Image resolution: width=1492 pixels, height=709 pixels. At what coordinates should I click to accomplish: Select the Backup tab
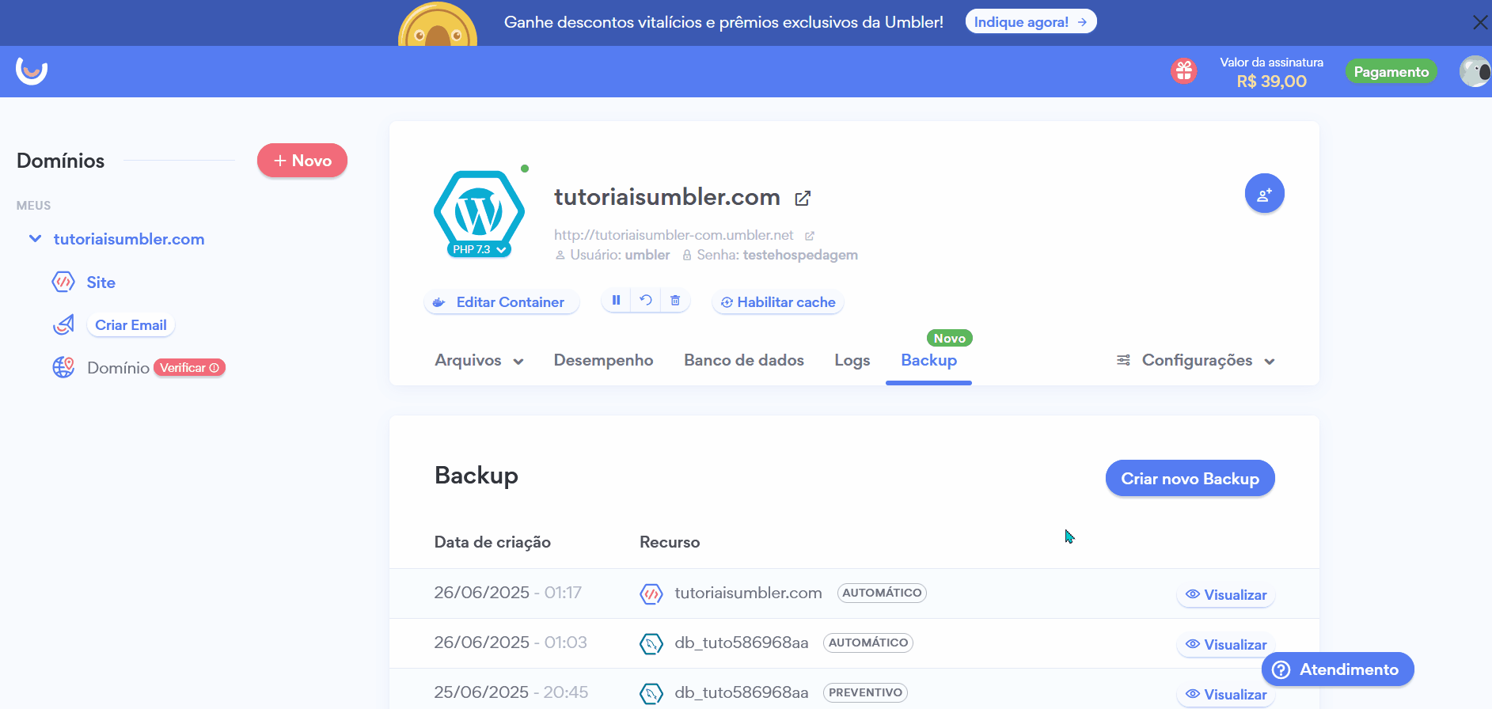928,361
